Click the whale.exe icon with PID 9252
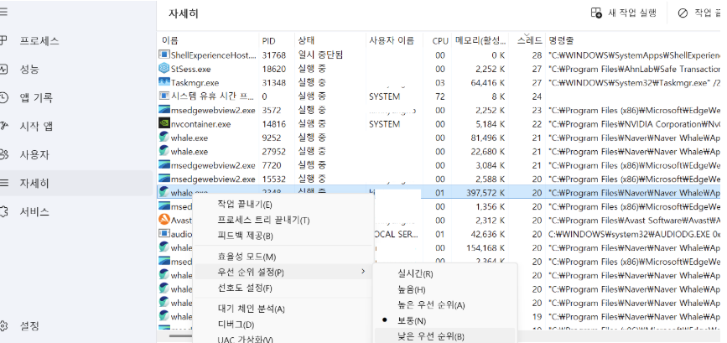 [164, 138]
